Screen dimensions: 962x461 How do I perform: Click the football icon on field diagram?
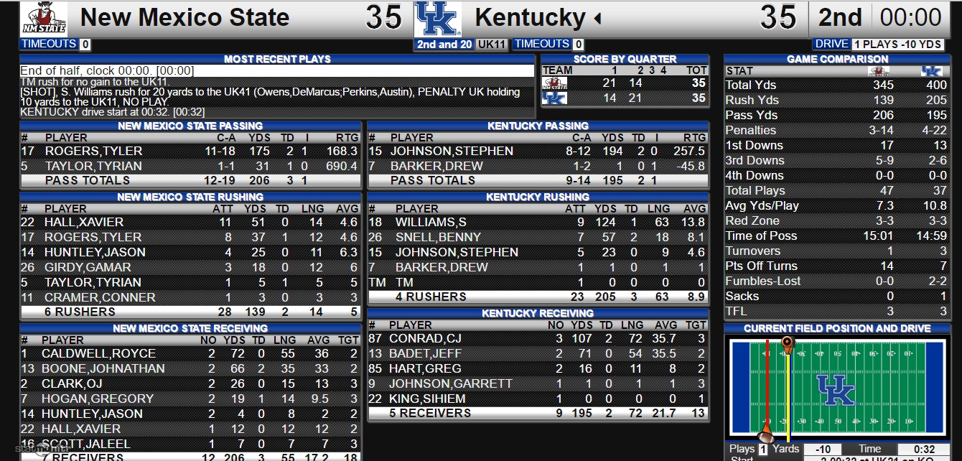[766, 437]
